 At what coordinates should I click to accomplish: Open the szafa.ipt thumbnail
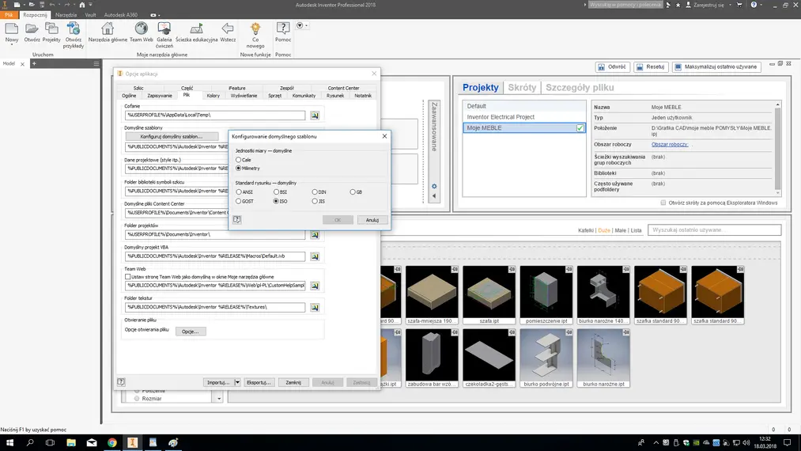coord(489,294)
